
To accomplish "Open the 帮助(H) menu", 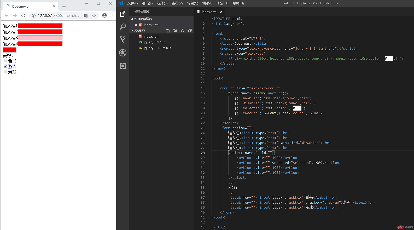I will (238, 3).
